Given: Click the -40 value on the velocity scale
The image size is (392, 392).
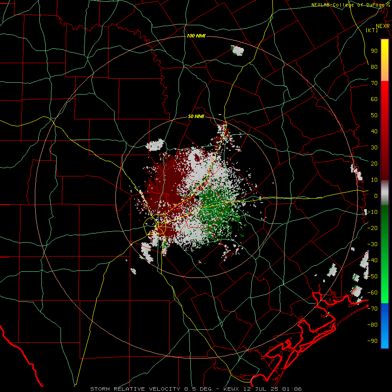Looking at the screenshot, I should coord(372,260).
